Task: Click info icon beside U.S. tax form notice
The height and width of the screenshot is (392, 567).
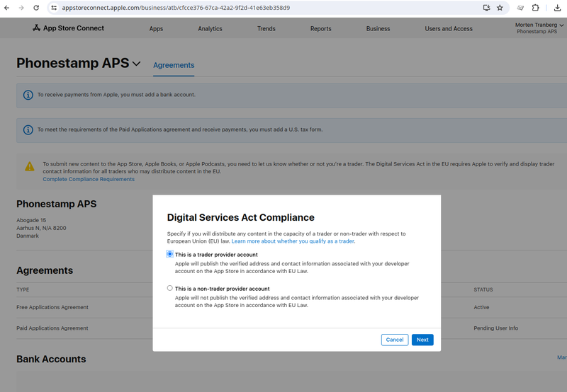Action: coord(28,130)
